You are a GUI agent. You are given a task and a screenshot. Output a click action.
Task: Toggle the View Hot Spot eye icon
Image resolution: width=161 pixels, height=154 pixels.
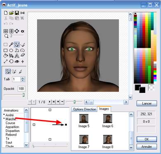pos(17,62)
